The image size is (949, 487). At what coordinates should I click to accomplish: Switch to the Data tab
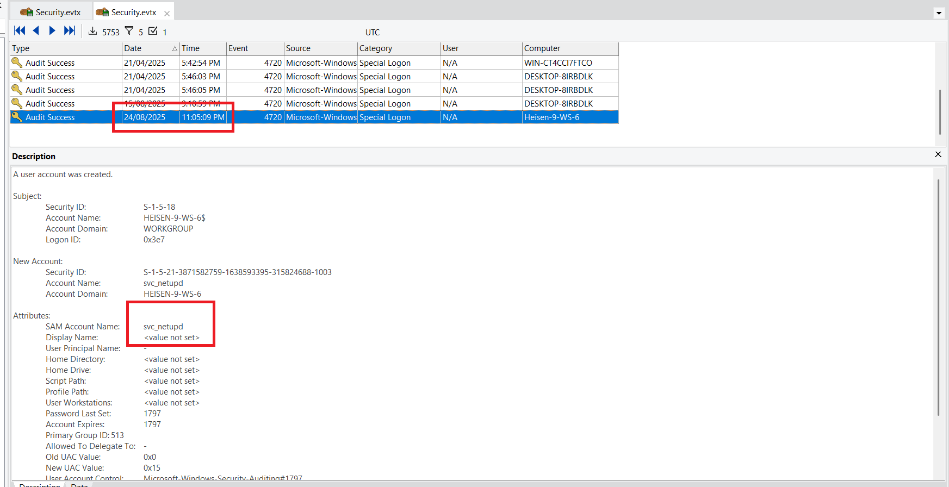79,485
